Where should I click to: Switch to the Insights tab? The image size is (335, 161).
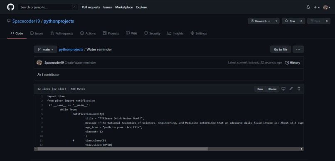[175, 34]
